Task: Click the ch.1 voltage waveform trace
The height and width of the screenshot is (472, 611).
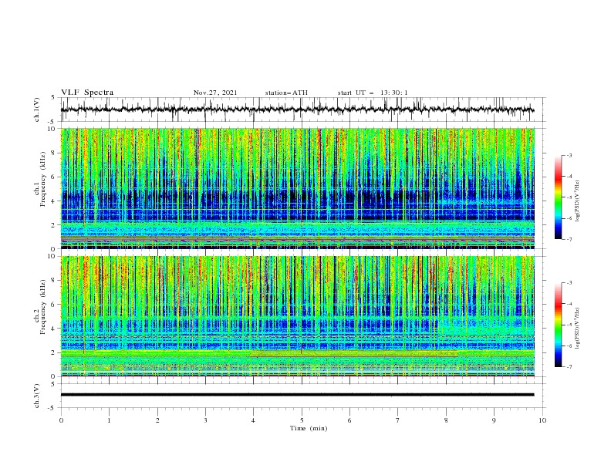Action: pos(297,110)
